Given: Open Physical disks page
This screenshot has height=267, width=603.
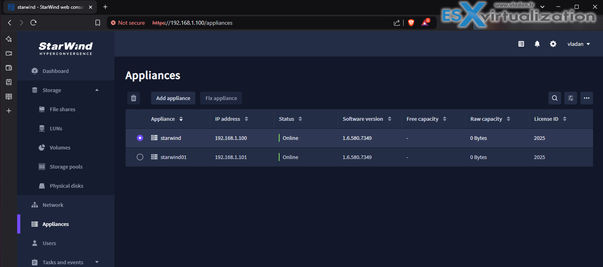Looking at the screenshot, I should coord(66,186).
